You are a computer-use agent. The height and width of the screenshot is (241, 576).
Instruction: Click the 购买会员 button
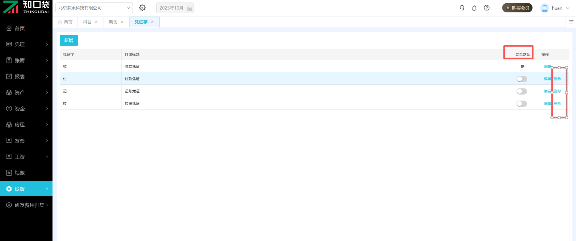coord(517,8)
